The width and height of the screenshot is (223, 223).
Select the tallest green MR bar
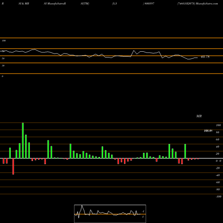(x=23, y=140)
